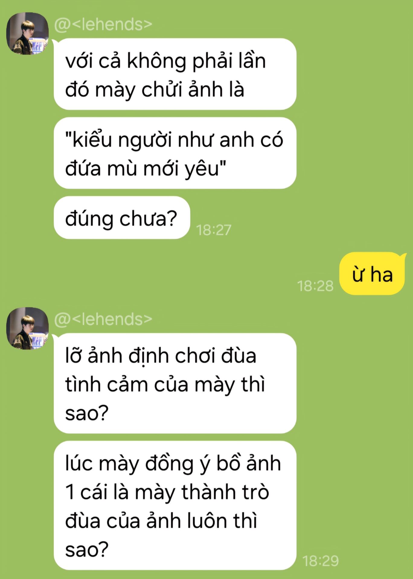Open the lower @<lehends> username label
413x579 pixels.
click(103, 319)
